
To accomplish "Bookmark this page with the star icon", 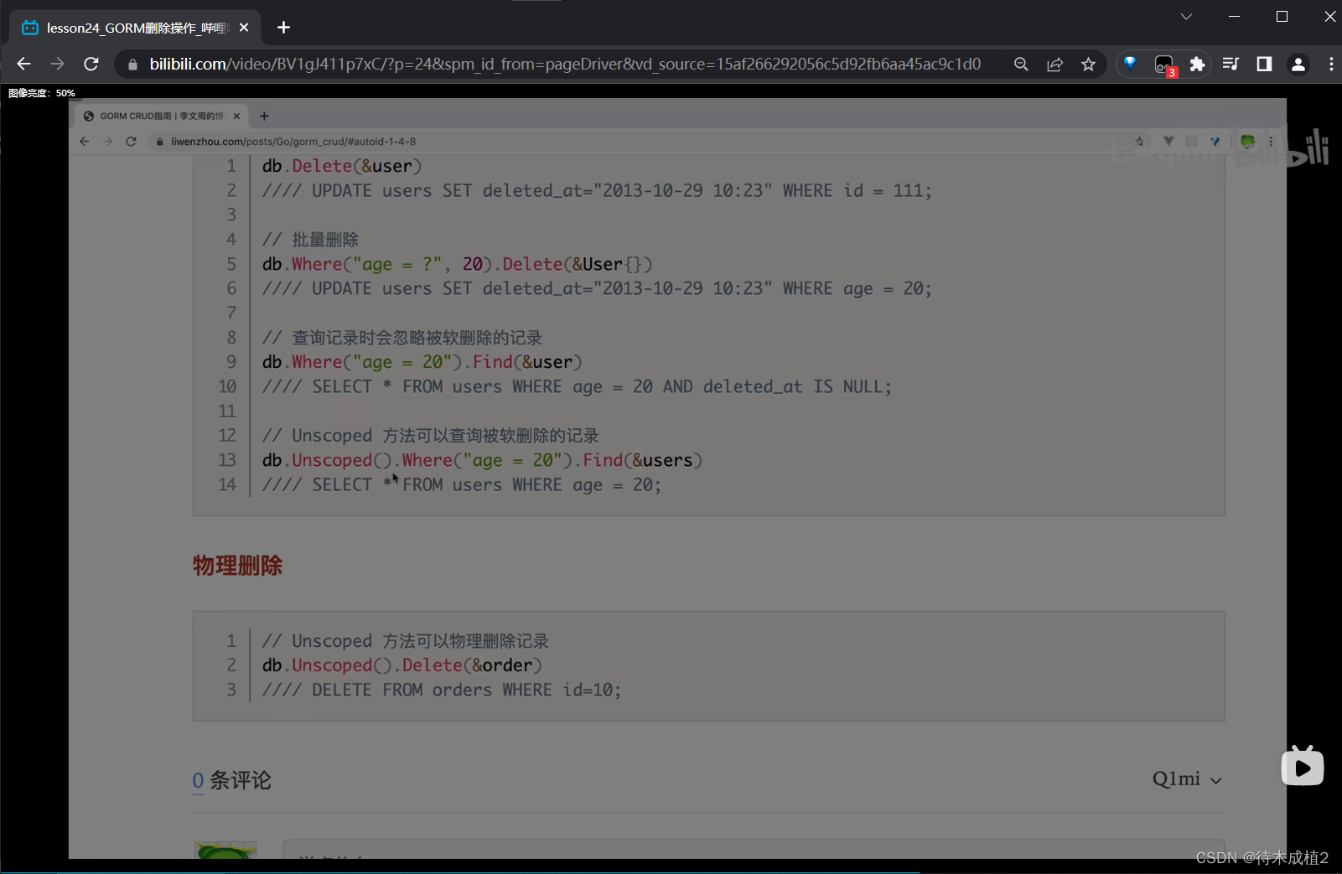I will [x=1088, y=65].
